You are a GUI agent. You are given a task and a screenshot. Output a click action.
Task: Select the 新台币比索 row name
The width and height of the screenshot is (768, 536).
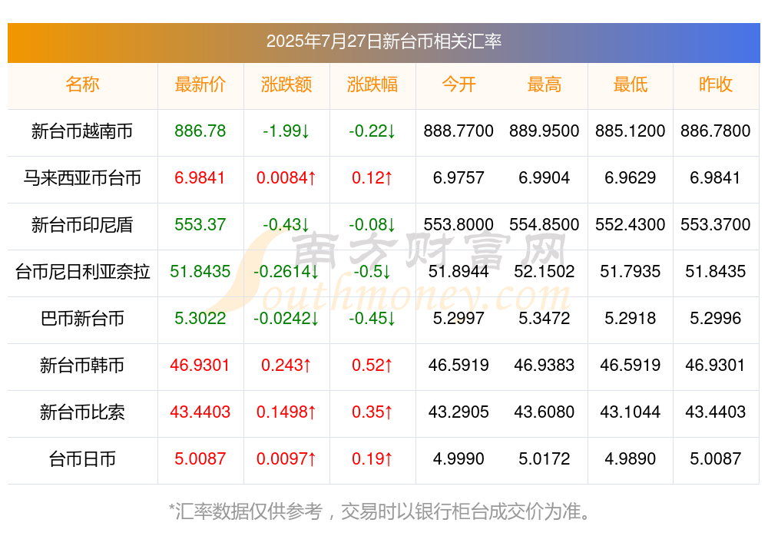82,412
